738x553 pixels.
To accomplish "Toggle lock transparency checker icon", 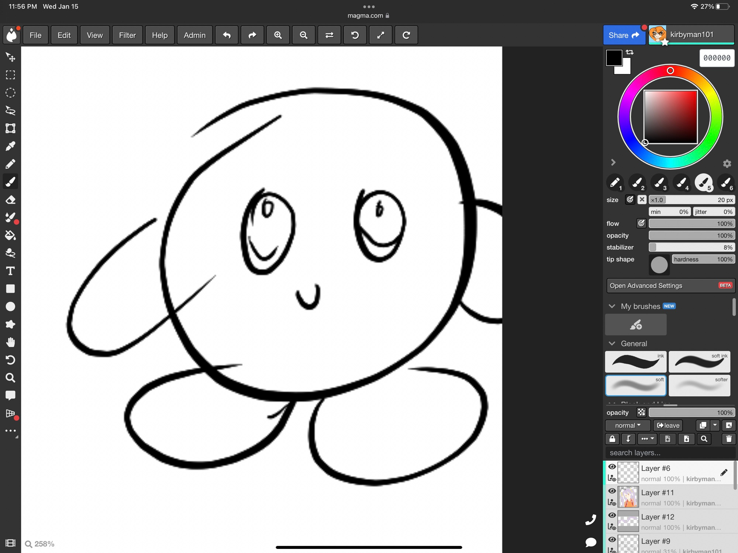I will pos(641,412).
